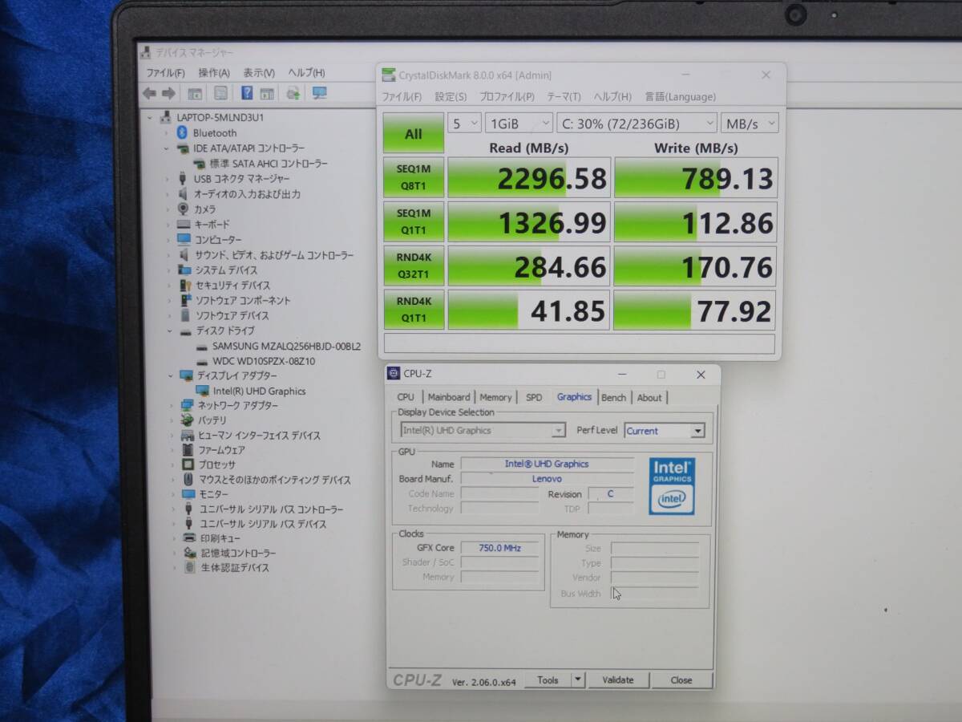This screenshot has height=722, width=962.
Task: Select WDC WD10SPZX-08Z10 disk entry
Action: 264,361
